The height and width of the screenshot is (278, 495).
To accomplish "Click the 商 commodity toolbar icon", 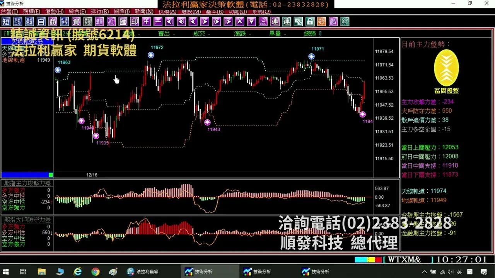I will point(53,21).
